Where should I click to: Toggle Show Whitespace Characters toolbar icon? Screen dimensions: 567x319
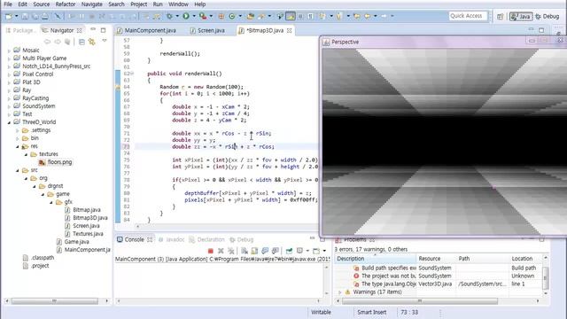tap(310, 16)
